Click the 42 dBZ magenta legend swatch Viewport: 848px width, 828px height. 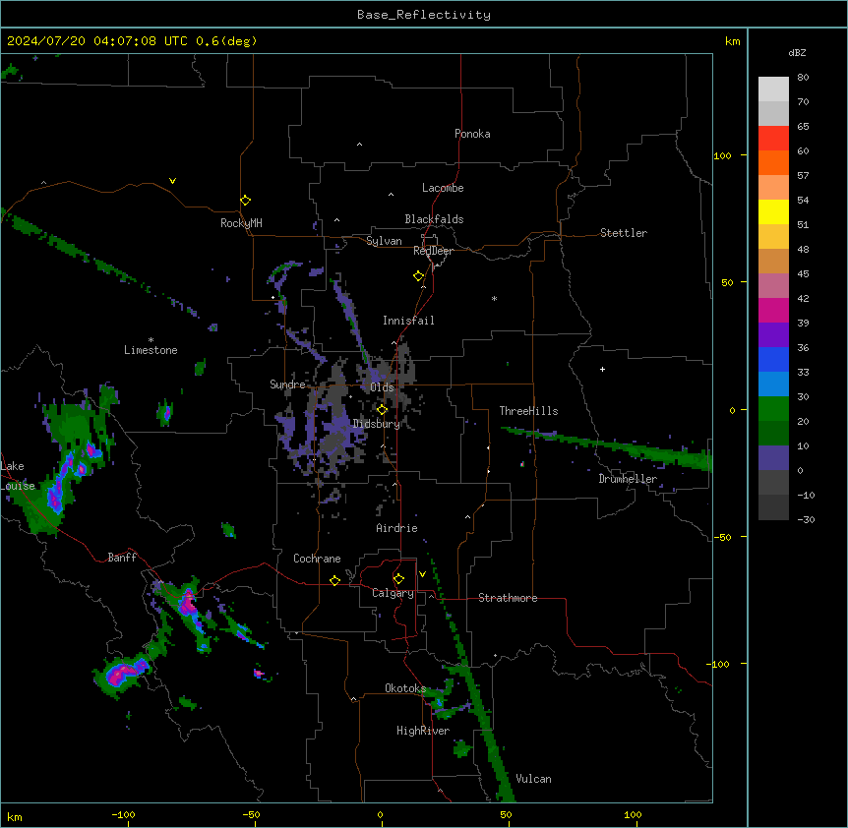coord(773,310)
